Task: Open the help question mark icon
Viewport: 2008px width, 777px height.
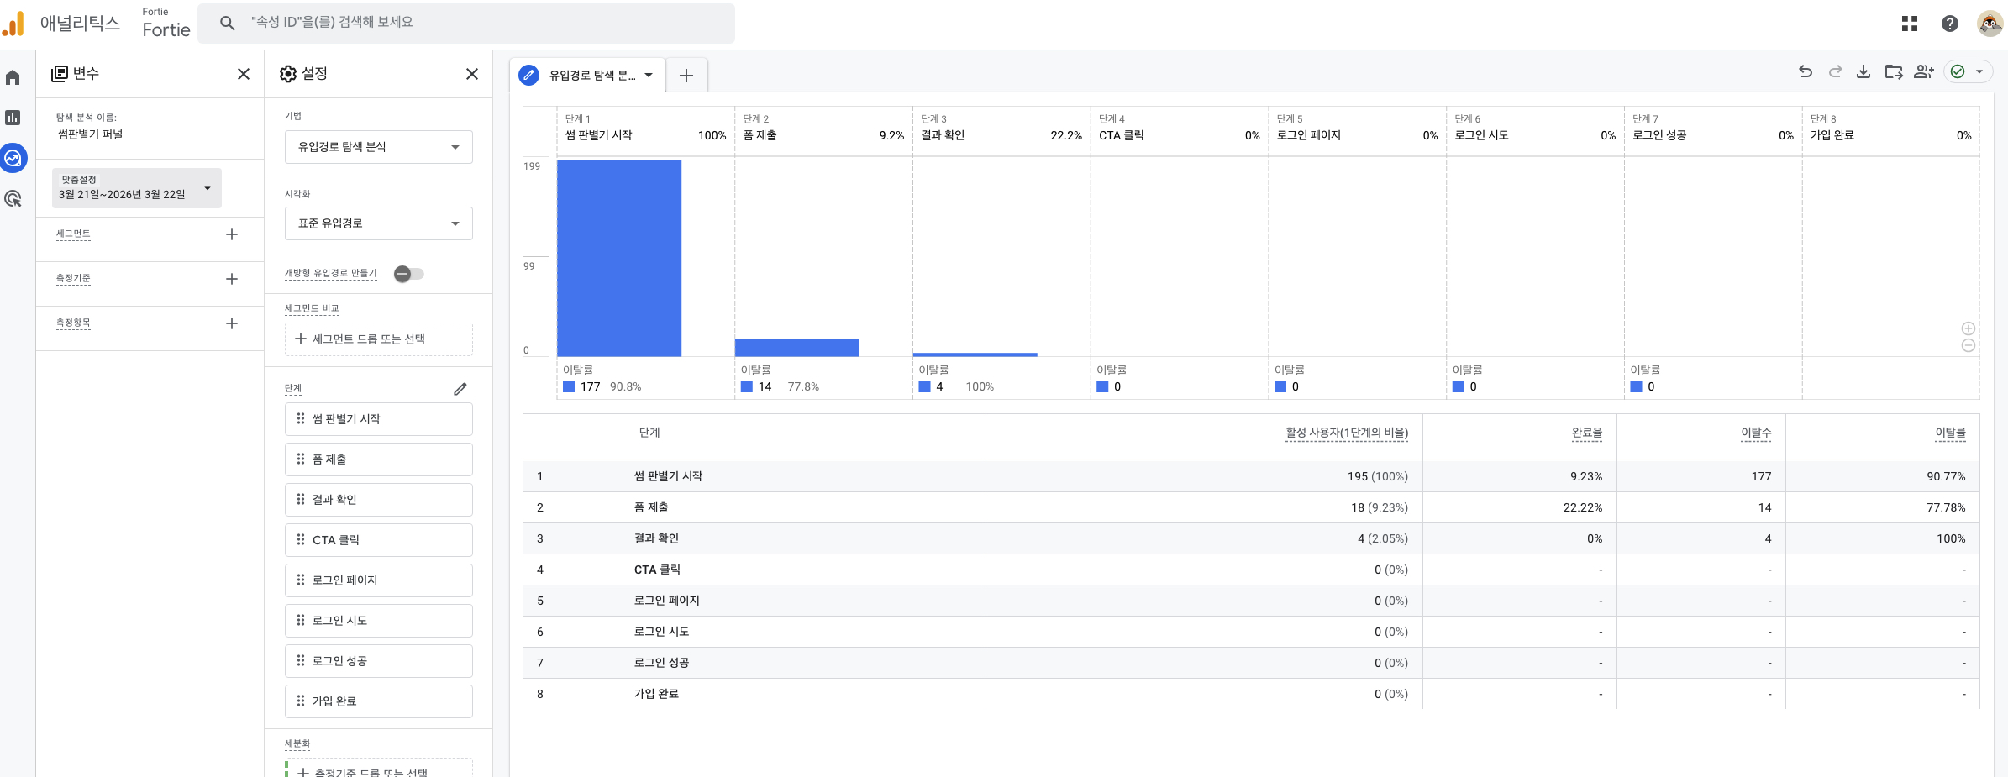Action: (1950, 24)
